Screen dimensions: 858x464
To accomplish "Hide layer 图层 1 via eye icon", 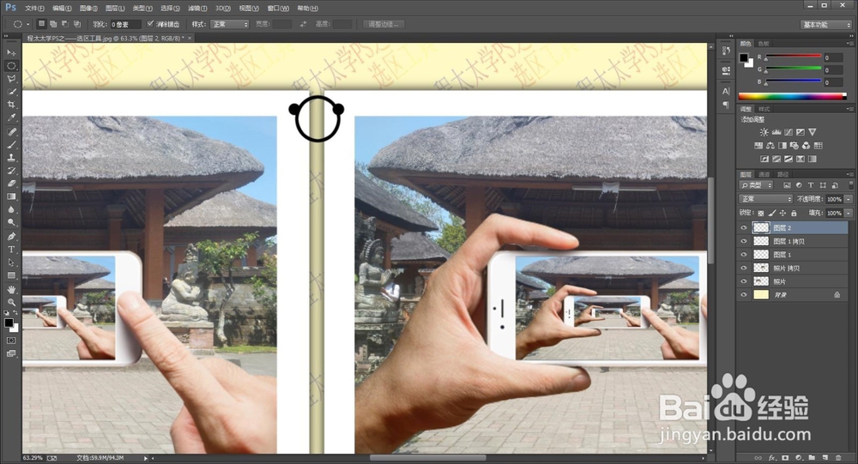I will [x=744, y=255].
